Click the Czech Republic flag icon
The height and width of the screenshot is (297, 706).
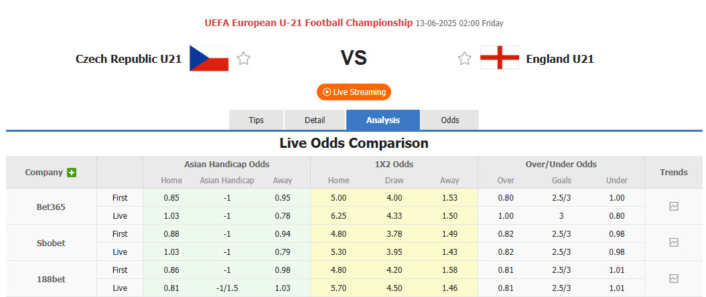pos(209,59)
